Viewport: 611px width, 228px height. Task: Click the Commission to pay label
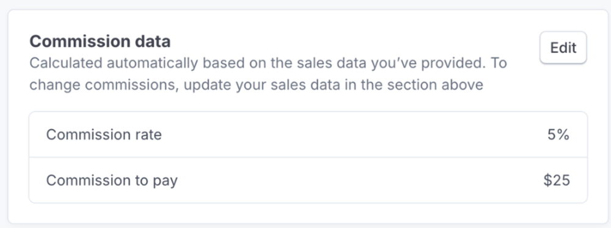112,180
